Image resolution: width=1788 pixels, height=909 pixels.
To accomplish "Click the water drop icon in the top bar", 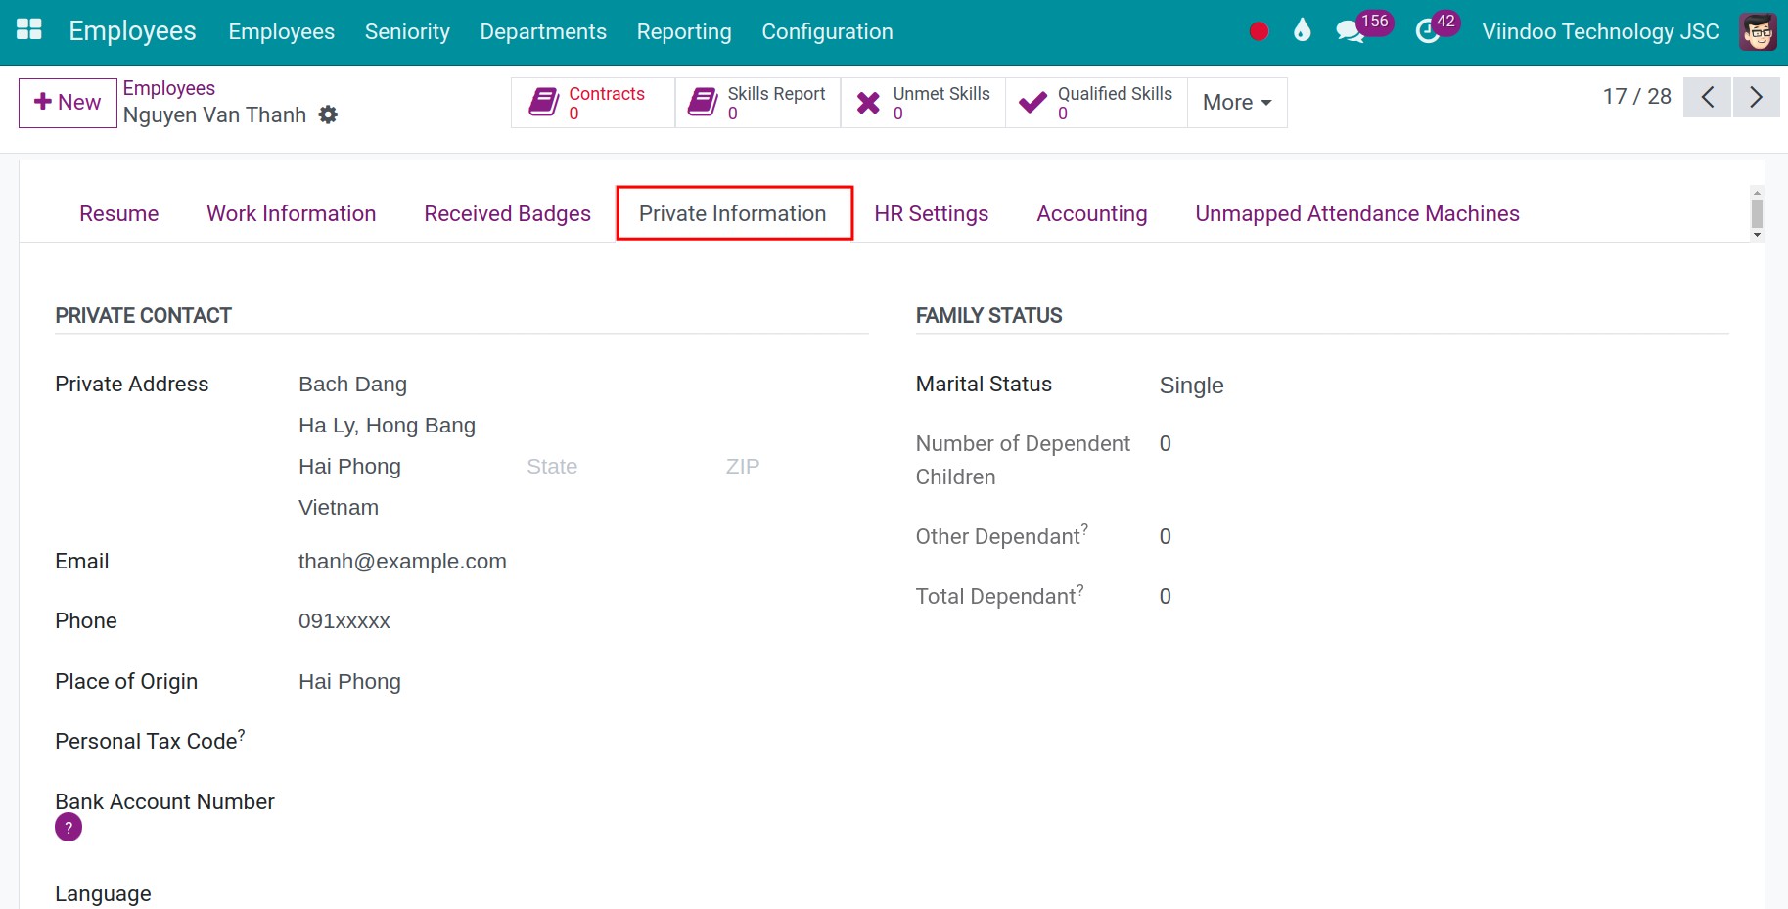I will coord(1302,30).
